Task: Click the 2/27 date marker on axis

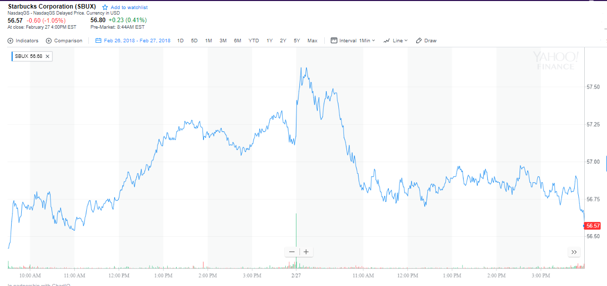Action: pyautogui.click(x=296, y=275)
